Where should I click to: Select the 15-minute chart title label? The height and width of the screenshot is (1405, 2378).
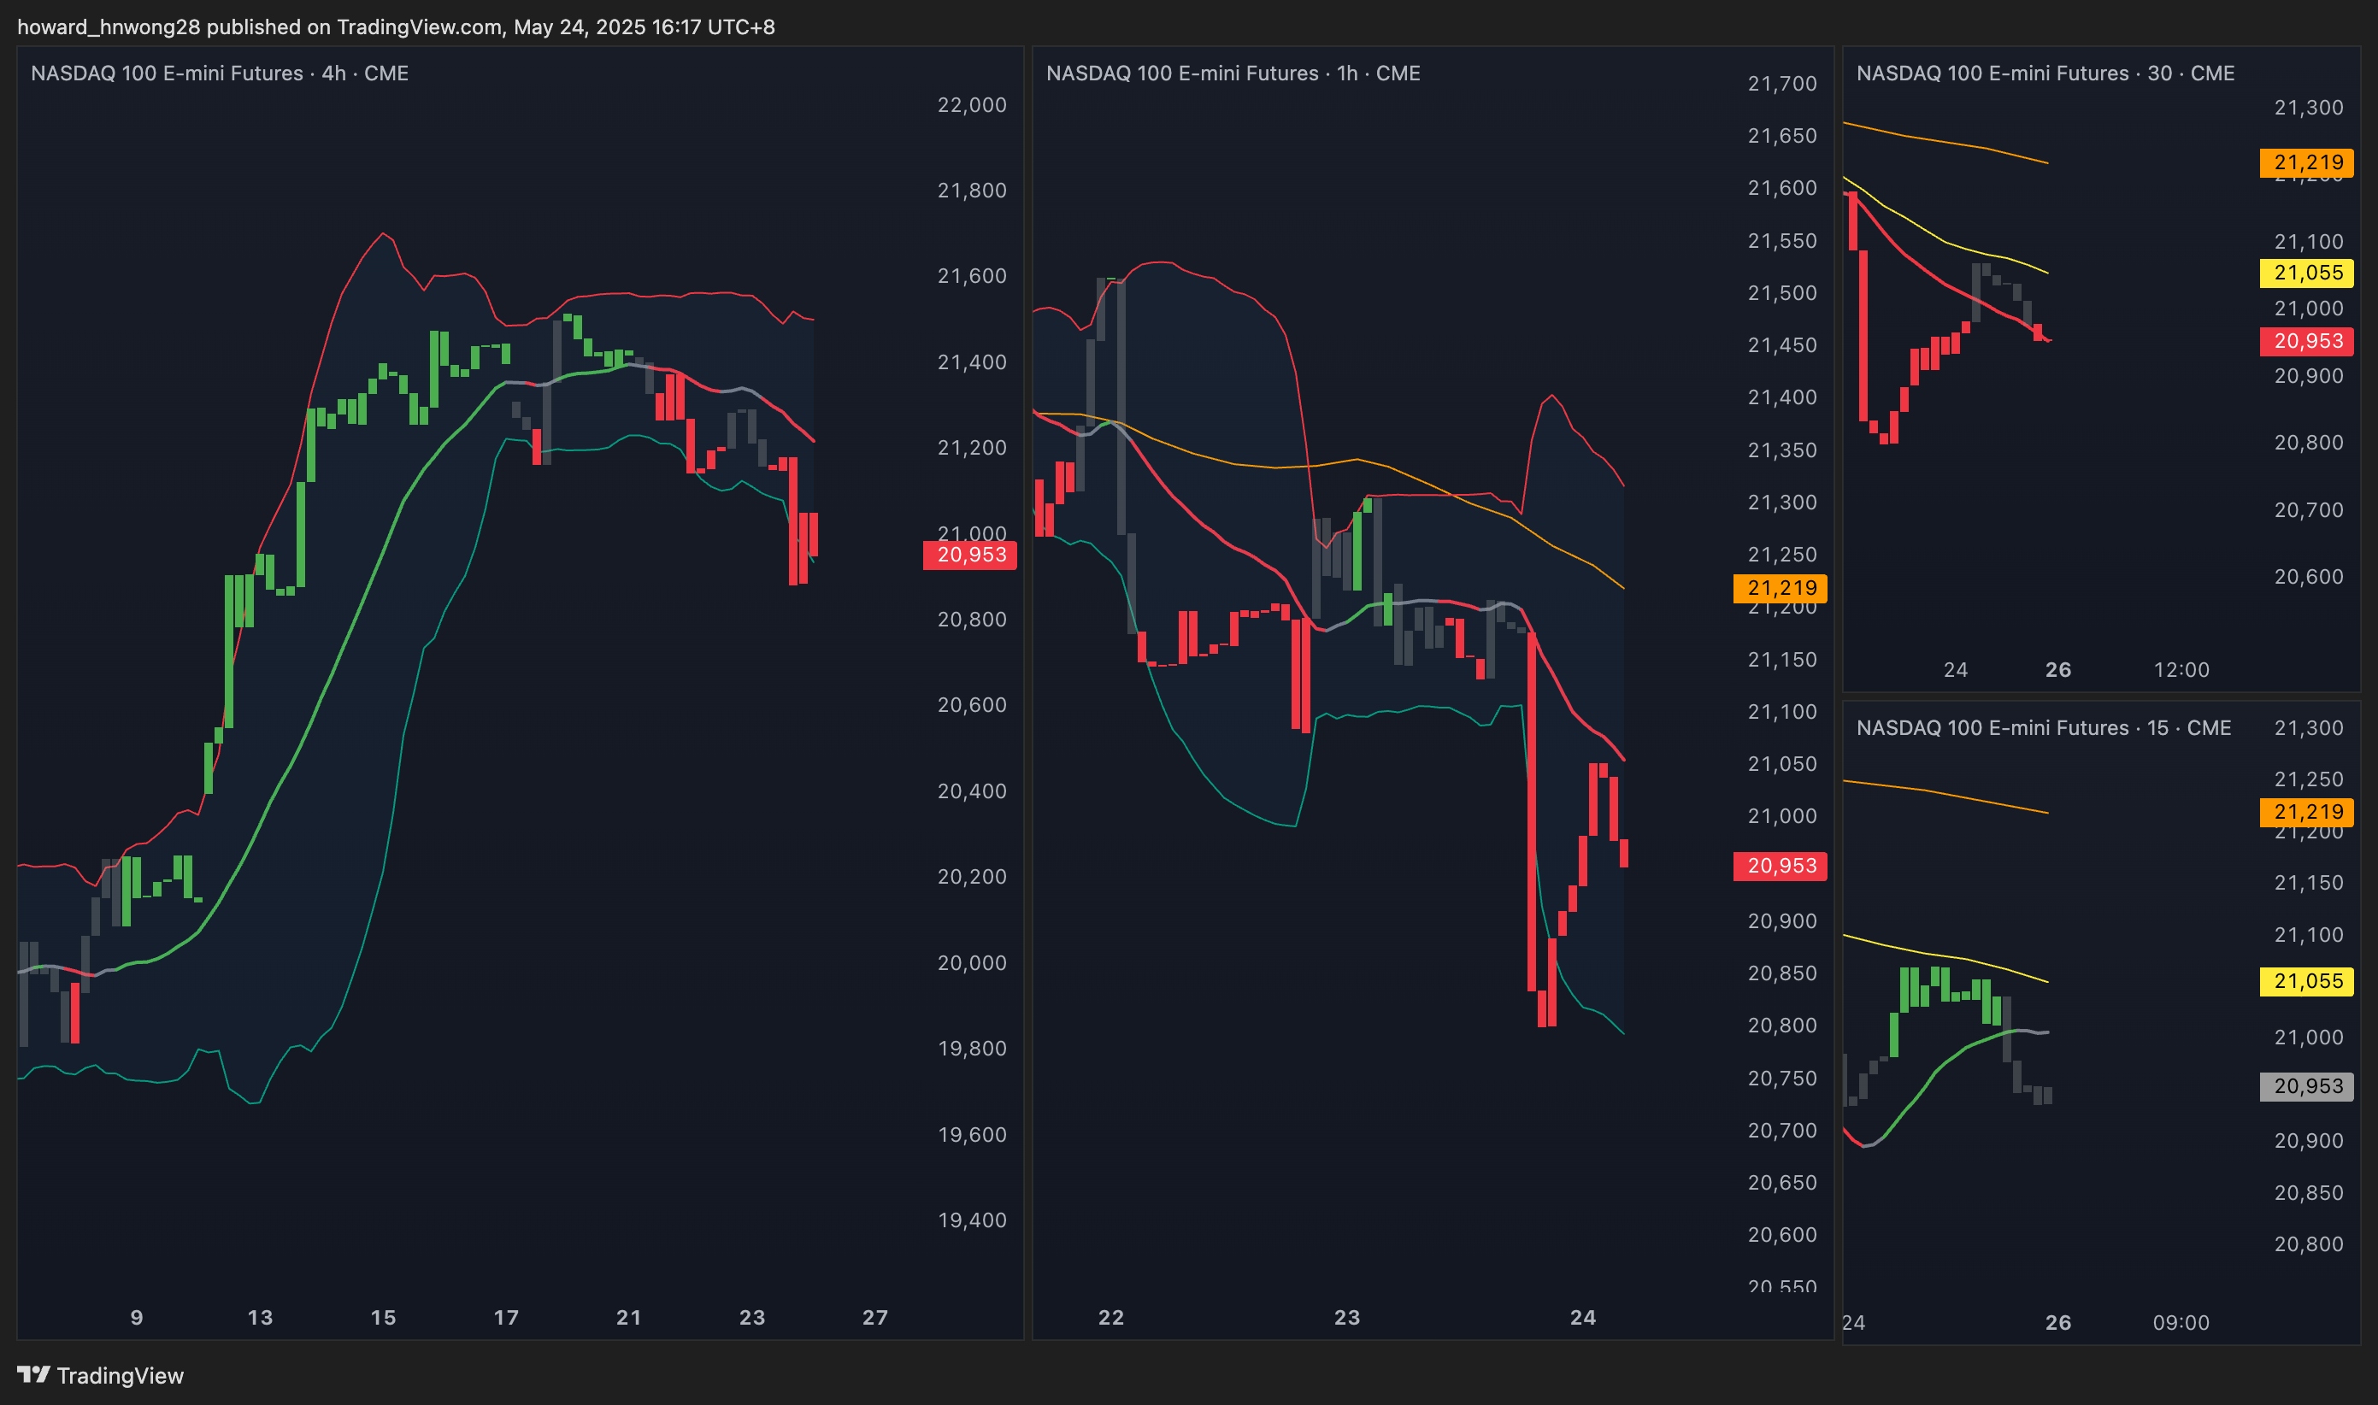pyautogui.click(x=2043, y=727)
